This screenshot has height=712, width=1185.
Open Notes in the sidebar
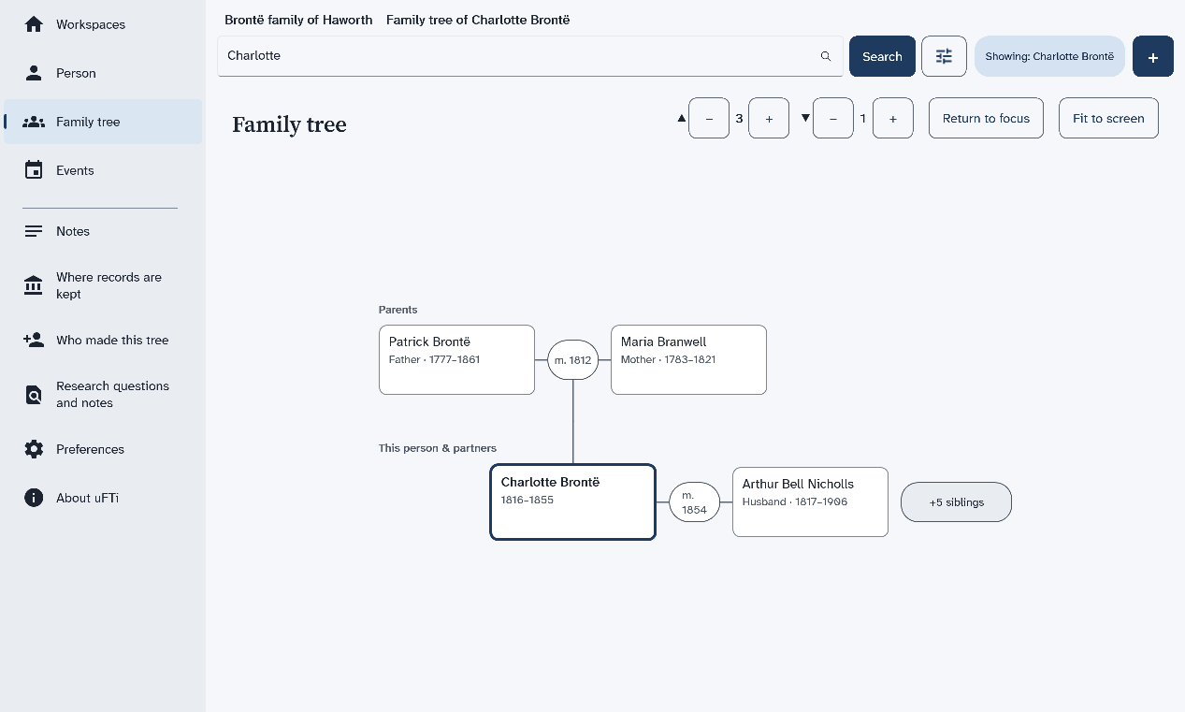pos(103,231)
